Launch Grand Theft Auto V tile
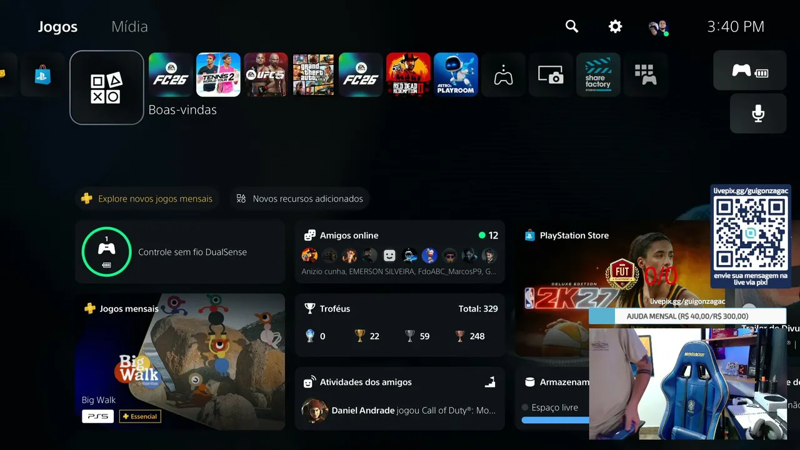Image resolution: width=800 pixels, height=450 pixels. 313,75
